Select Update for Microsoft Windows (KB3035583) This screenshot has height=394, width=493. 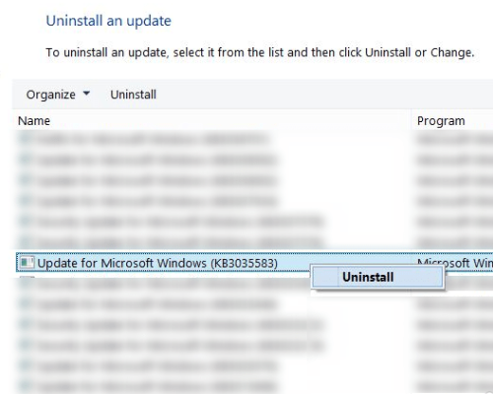point(158,263)
